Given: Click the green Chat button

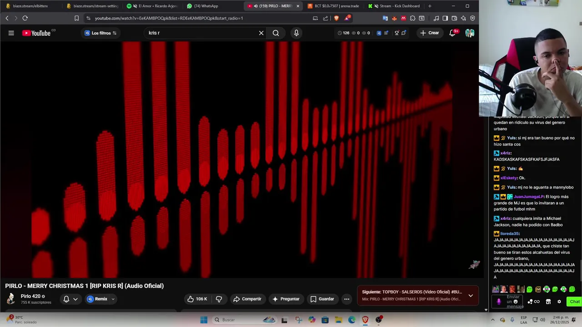Looking at the screenshot, I should click(x=575, y=302).
